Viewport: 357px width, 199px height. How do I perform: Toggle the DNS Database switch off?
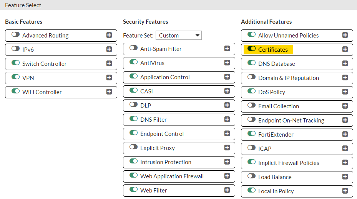[x=252, y=63]
